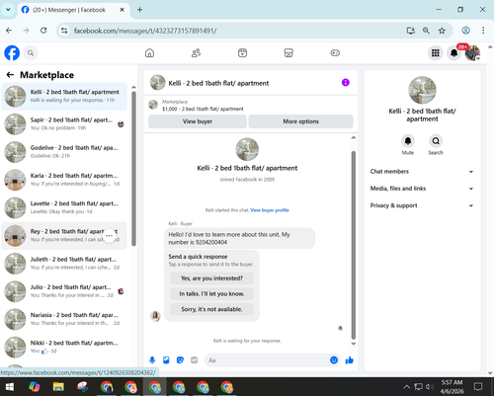Open the Facebook menu grid icon

tap(436, 52)
